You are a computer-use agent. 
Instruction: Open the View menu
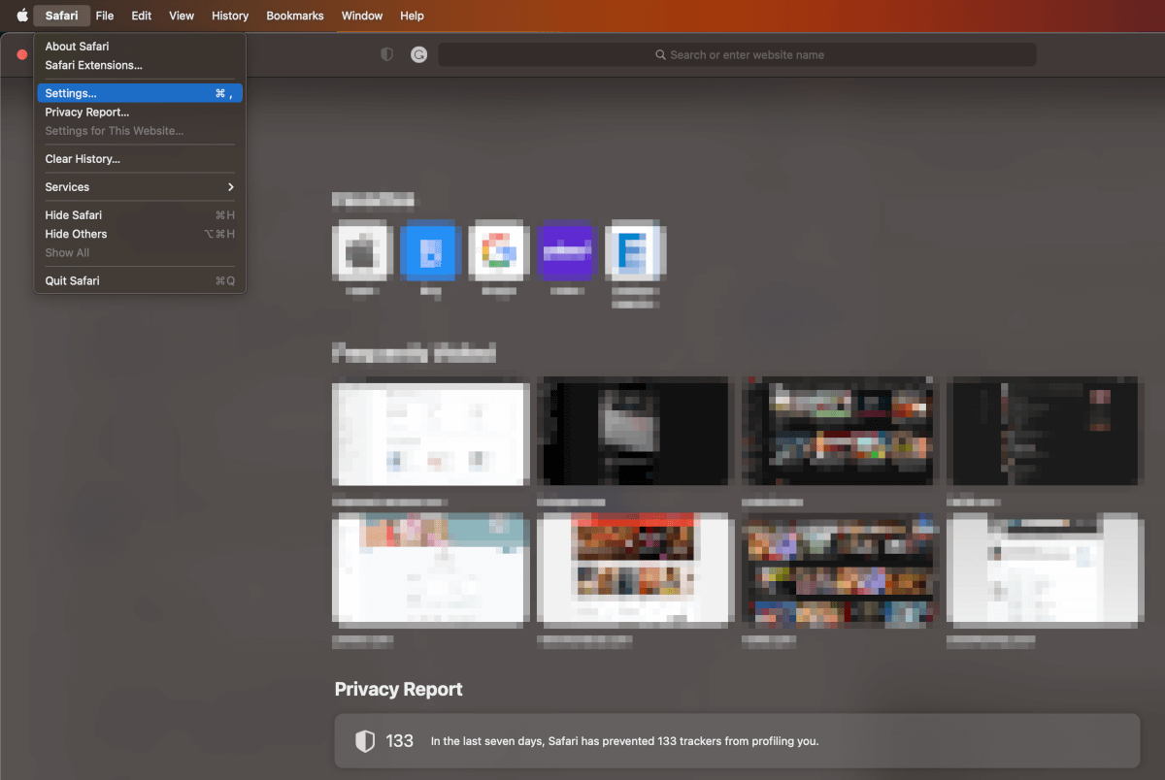(182, 16)
